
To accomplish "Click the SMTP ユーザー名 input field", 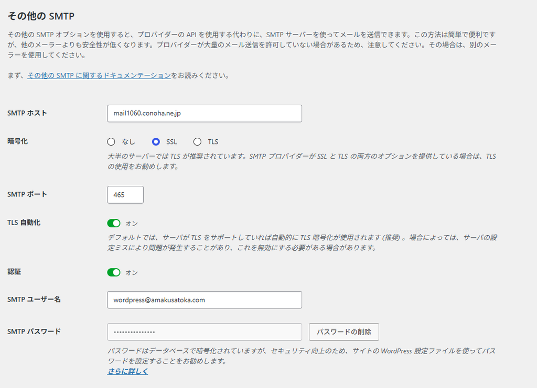I will point(205,300).
